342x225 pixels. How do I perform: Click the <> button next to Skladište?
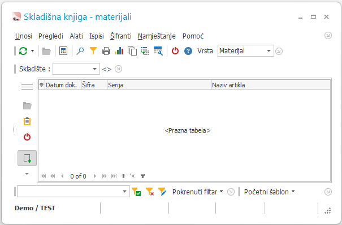click(107, 69)
